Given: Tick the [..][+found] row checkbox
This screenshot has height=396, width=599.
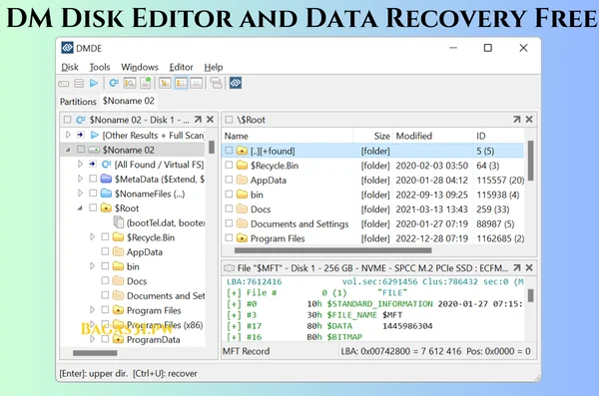Looking at the screenshot, I should [x=229, y=151].
